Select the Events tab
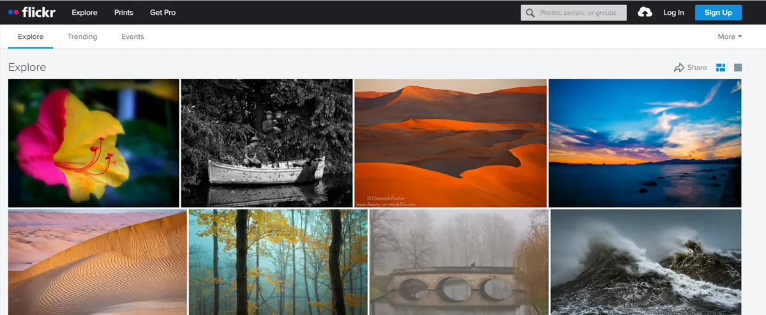766x315 pixels. pos(132,36)
